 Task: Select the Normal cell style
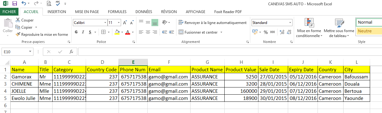tap(369, 22)
